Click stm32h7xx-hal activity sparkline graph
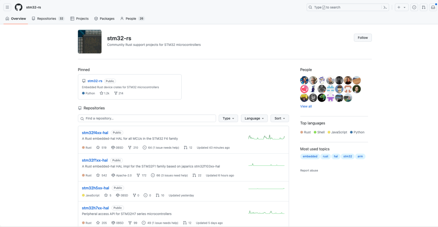This screenshot has height=227, width=438. (266, 212)
